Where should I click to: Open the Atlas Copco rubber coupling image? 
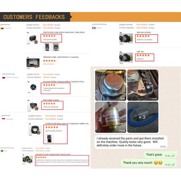coord(35,129)
